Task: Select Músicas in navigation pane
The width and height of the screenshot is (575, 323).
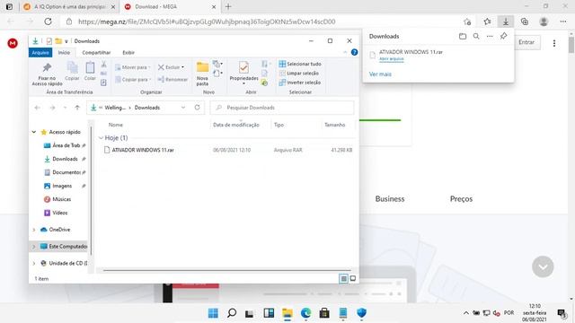Action: [61, 199]
